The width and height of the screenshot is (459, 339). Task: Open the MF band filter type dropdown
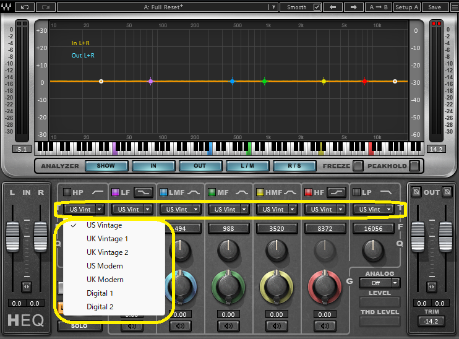pos(228,210)
